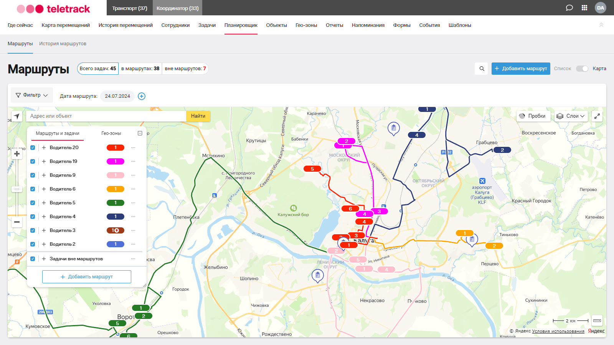Image resolution: width=614 pixels, height=345 pixels.
Task: Click the search magnifier icon
Action: 482,69
